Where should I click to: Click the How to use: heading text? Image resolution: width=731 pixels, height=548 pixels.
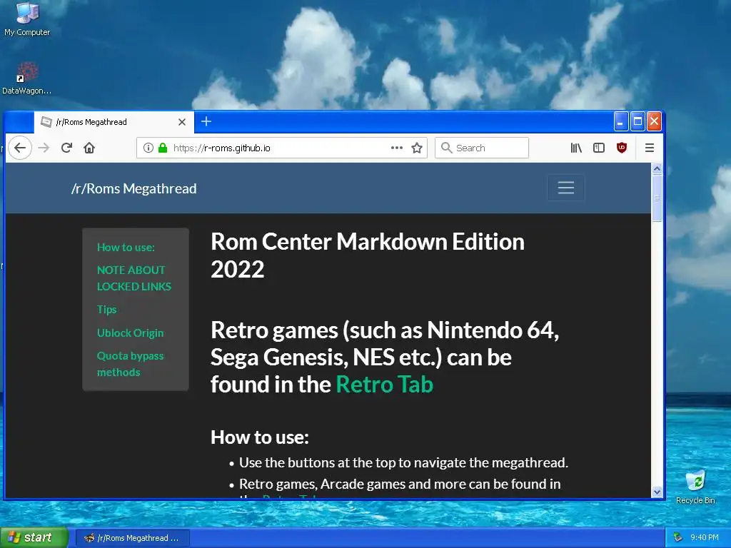pyautogui.click(x=260, y=437)
